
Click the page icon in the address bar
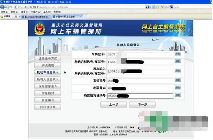click(x=16, y=7)
